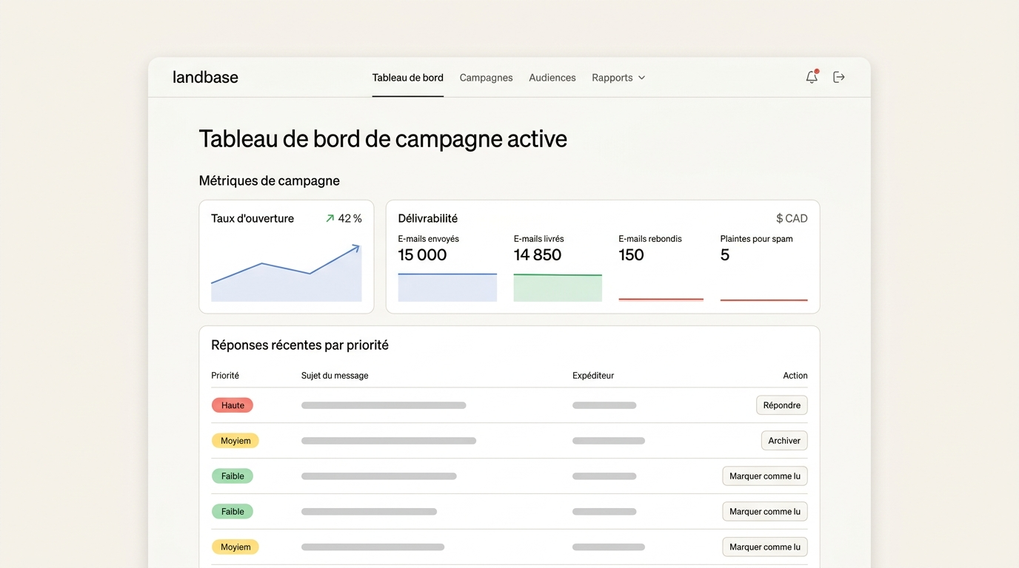Click the 42 % open rate value
The width and height of the screenshot is (1019, 568).
[350, 218]
